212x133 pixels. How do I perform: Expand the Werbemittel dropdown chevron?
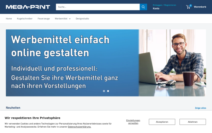[70, 19]
